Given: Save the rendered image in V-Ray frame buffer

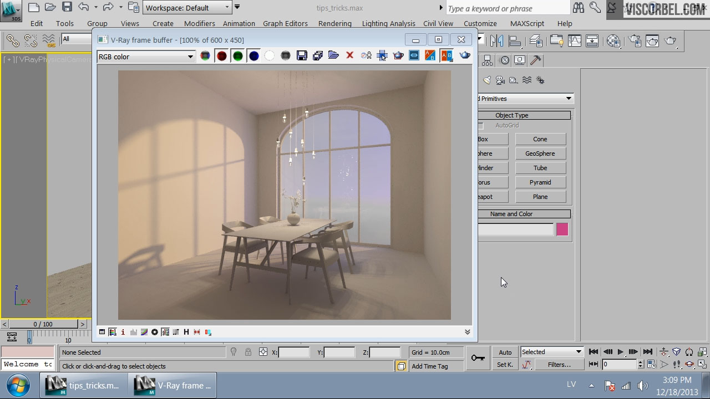Looking at the screenshot, I should 302,55.
